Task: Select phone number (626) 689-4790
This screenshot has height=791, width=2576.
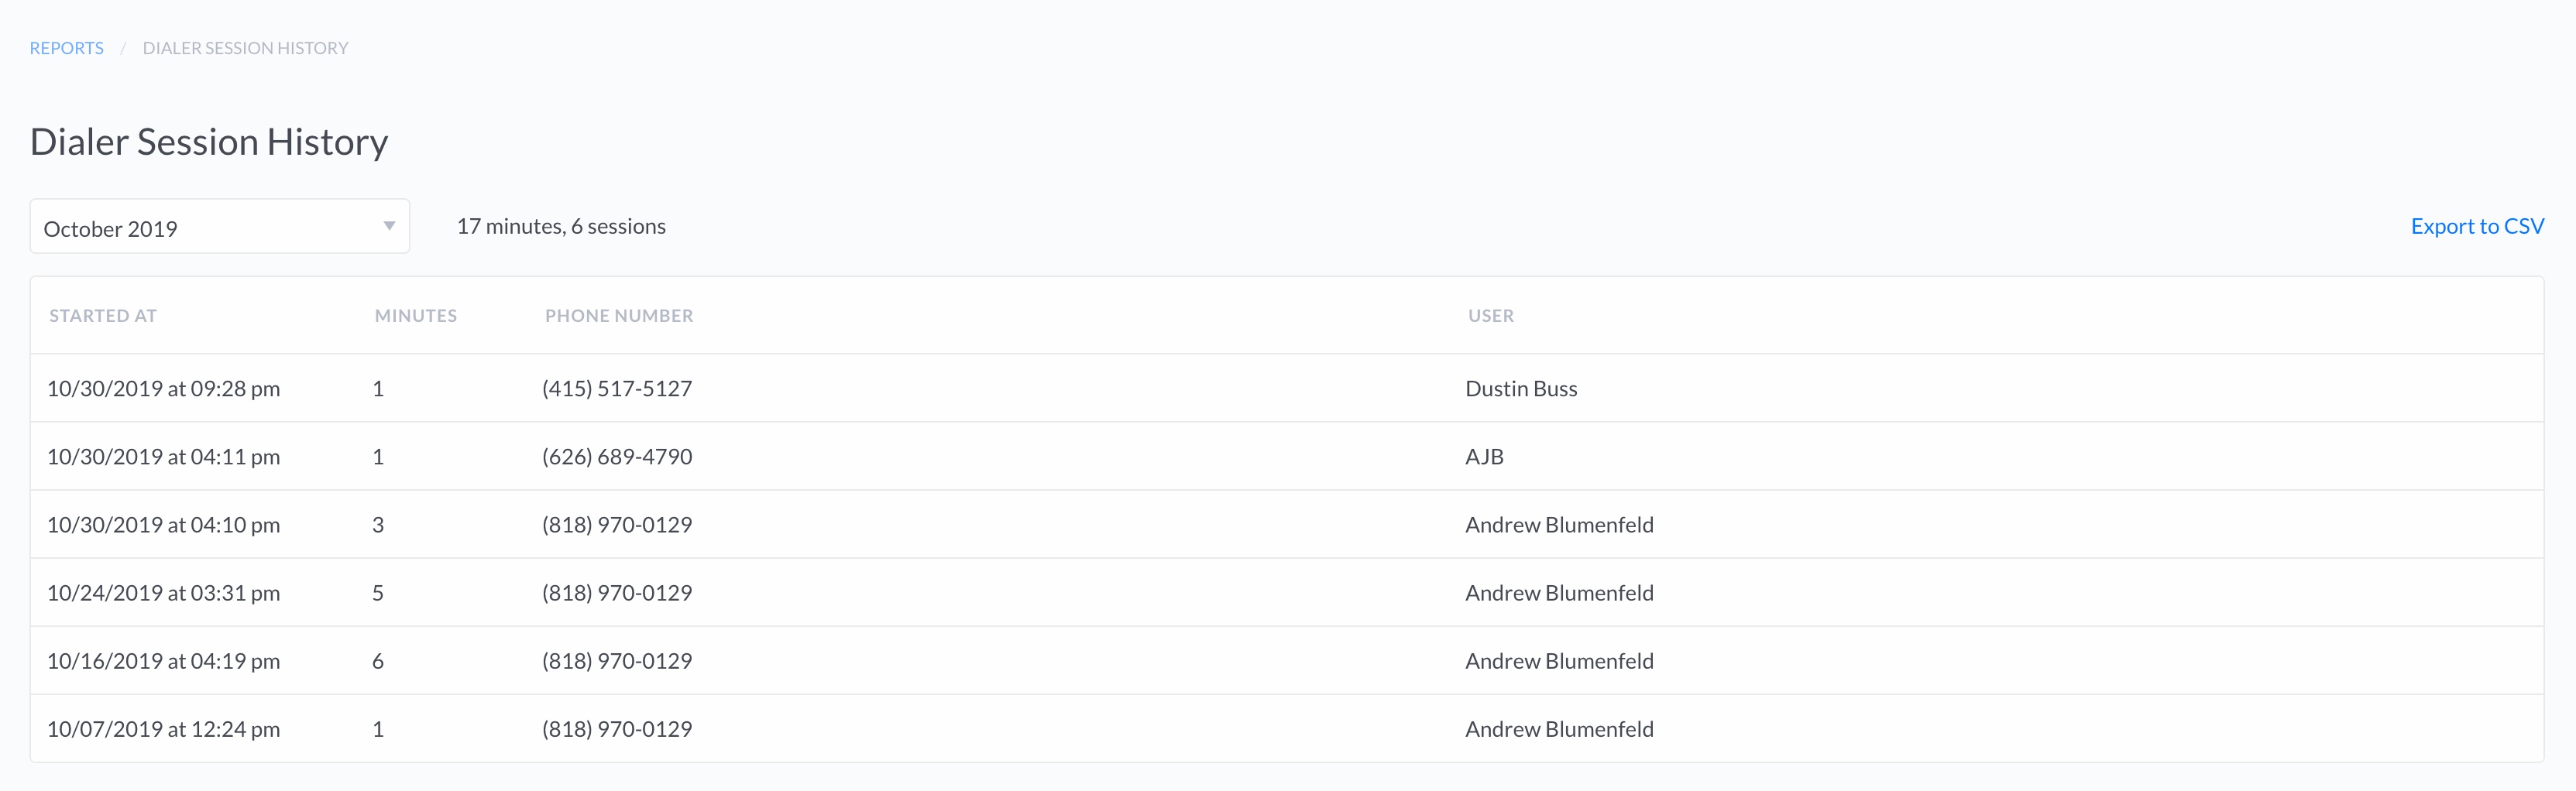Action: point(617,457)
